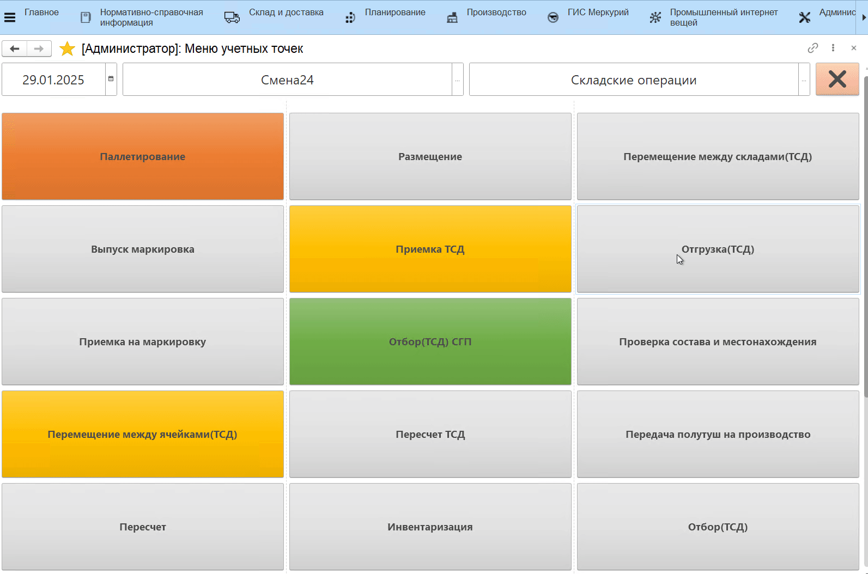This screenshot has width=868, height=574.
Task: Click the date field showing 29.01.2025
Action: tap(53, 80)
